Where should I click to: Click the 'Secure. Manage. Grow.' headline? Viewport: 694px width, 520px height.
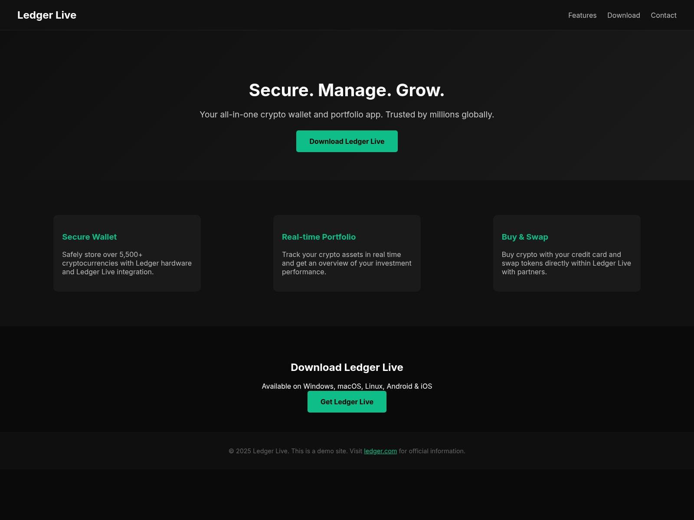(x=347, y=90)
